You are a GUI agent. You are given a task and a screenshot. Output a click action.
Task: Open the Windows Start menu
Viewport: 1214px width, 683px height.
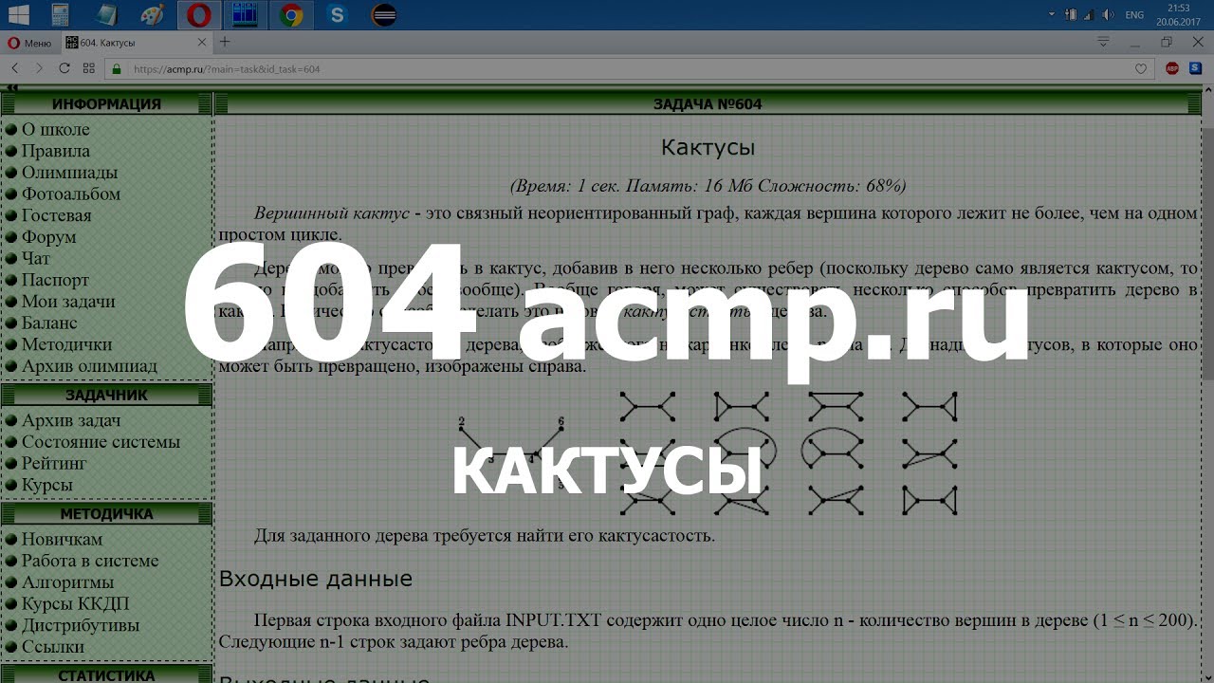19,15
